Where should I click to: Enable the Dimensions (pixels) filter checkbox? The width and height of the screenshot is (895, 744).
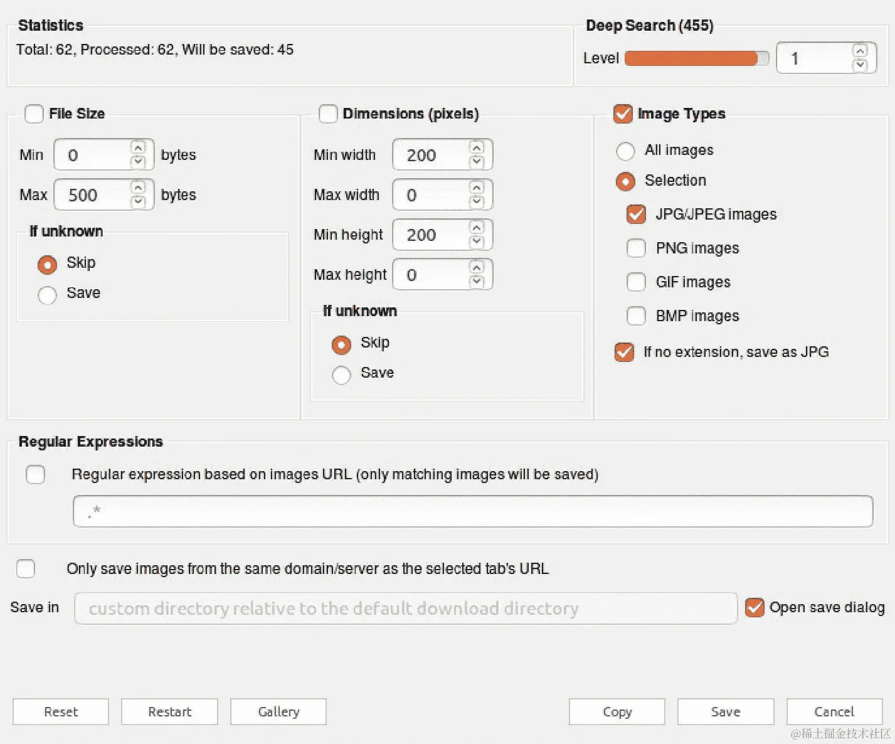coord(328,114)
